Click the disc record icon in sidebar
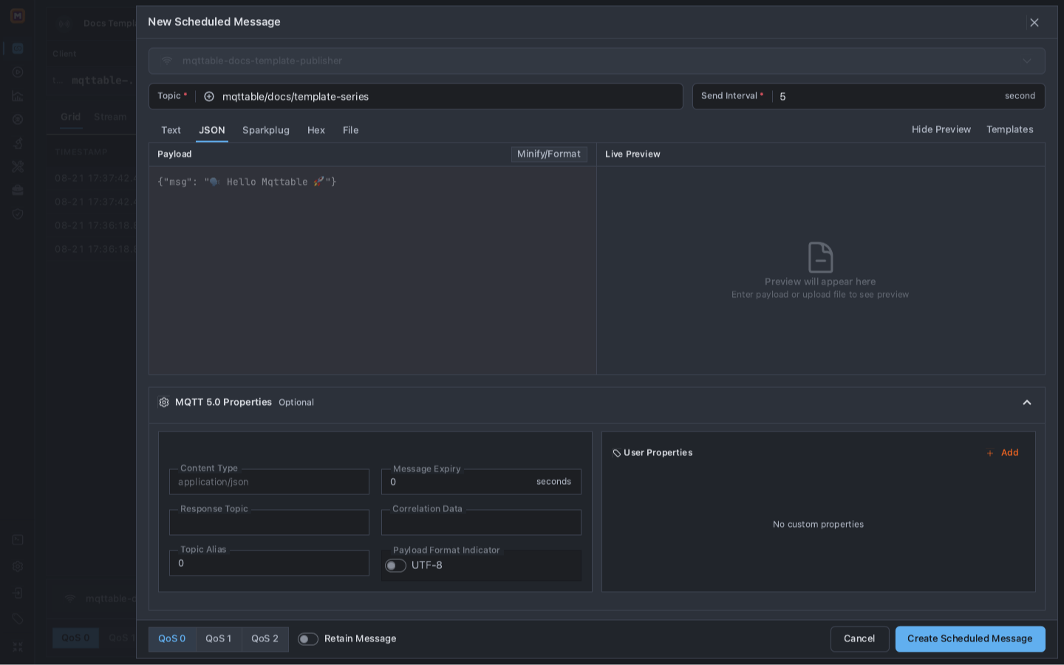The width and height of the screenshot is (1064, 665). coord(18,120)
